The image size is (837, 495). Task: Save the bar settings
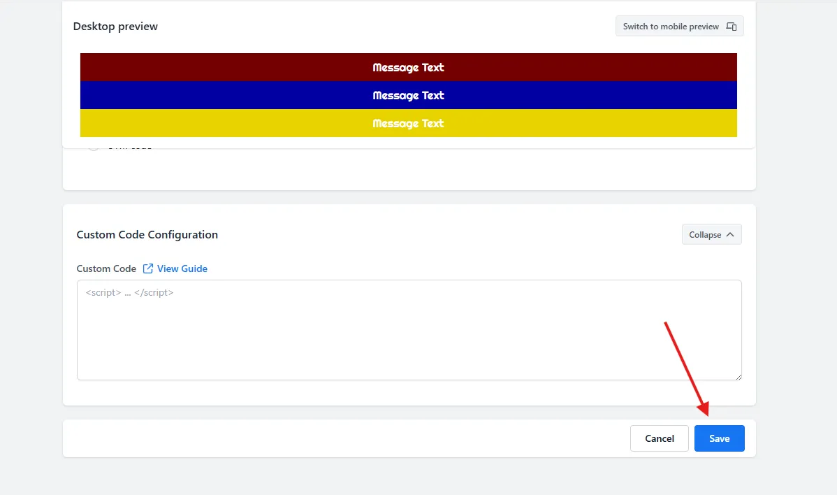[719, 438]
